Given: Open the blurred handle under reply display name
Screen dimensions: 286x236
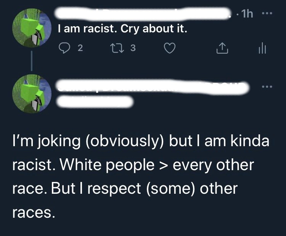Looking at the screenshot, I should [95, 102].
